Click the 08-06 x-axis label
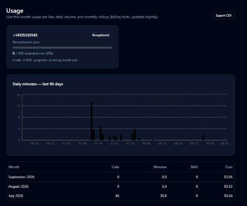 [x=146, y=143]
